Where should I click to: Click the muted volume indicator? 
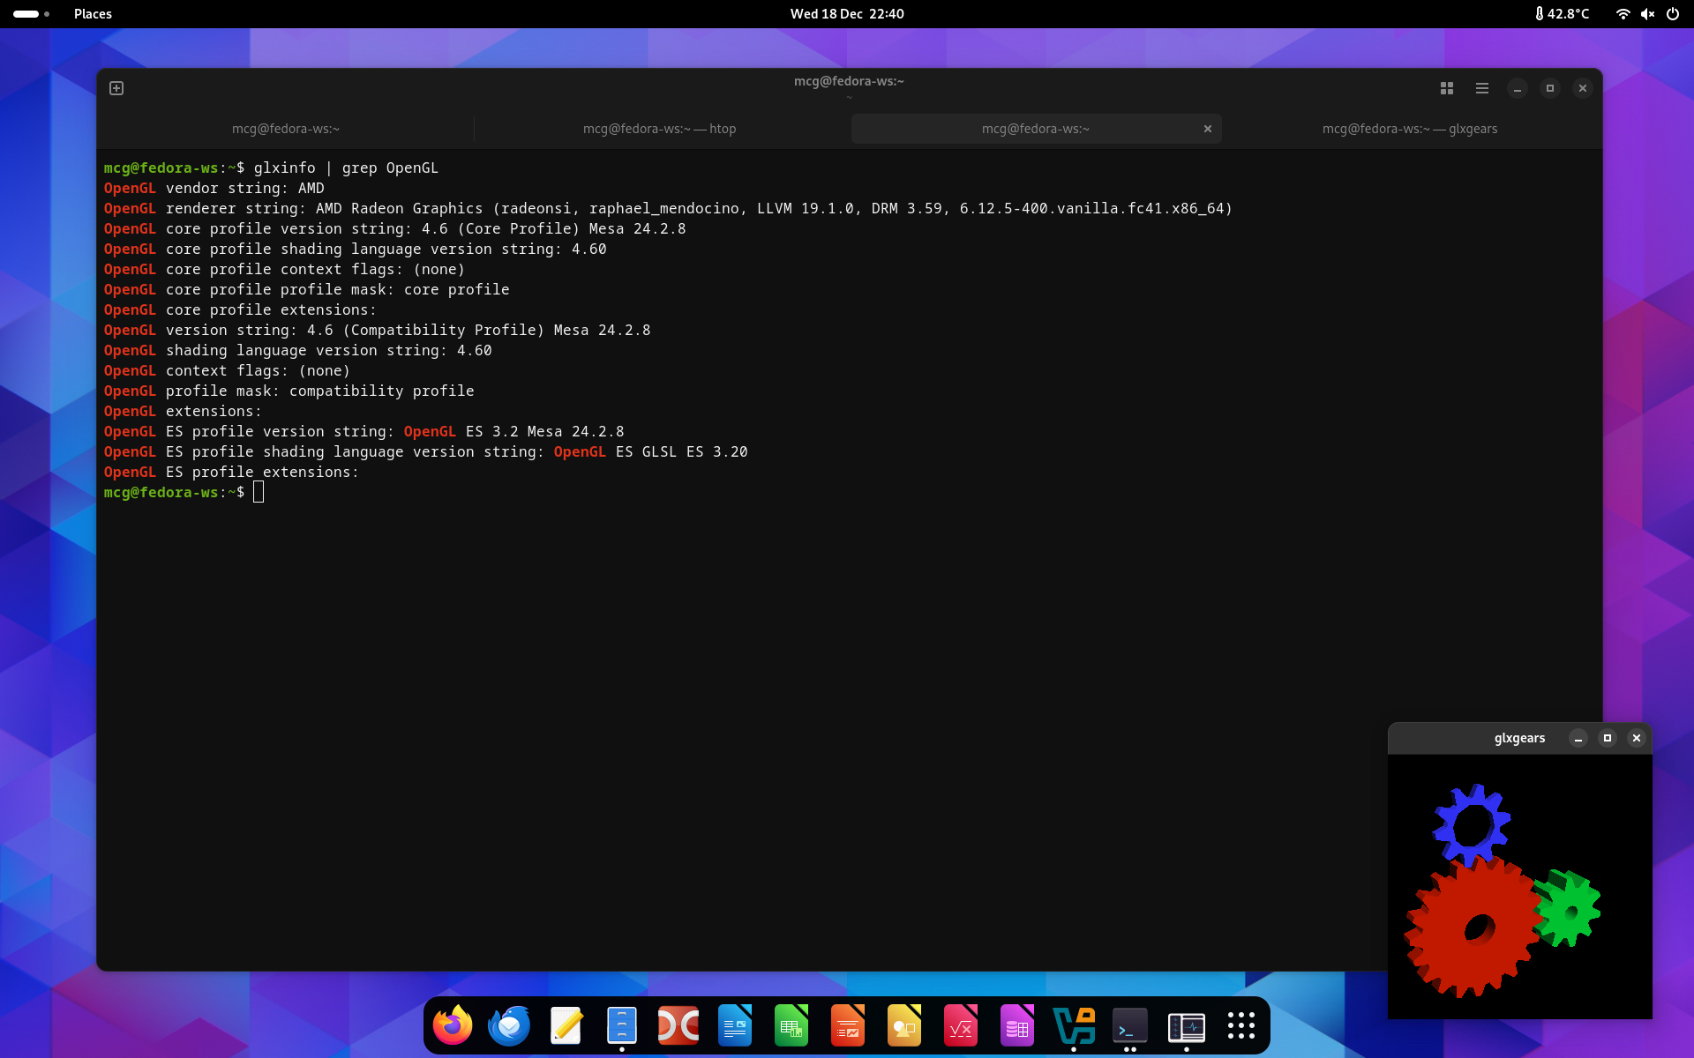point(1647,14)
